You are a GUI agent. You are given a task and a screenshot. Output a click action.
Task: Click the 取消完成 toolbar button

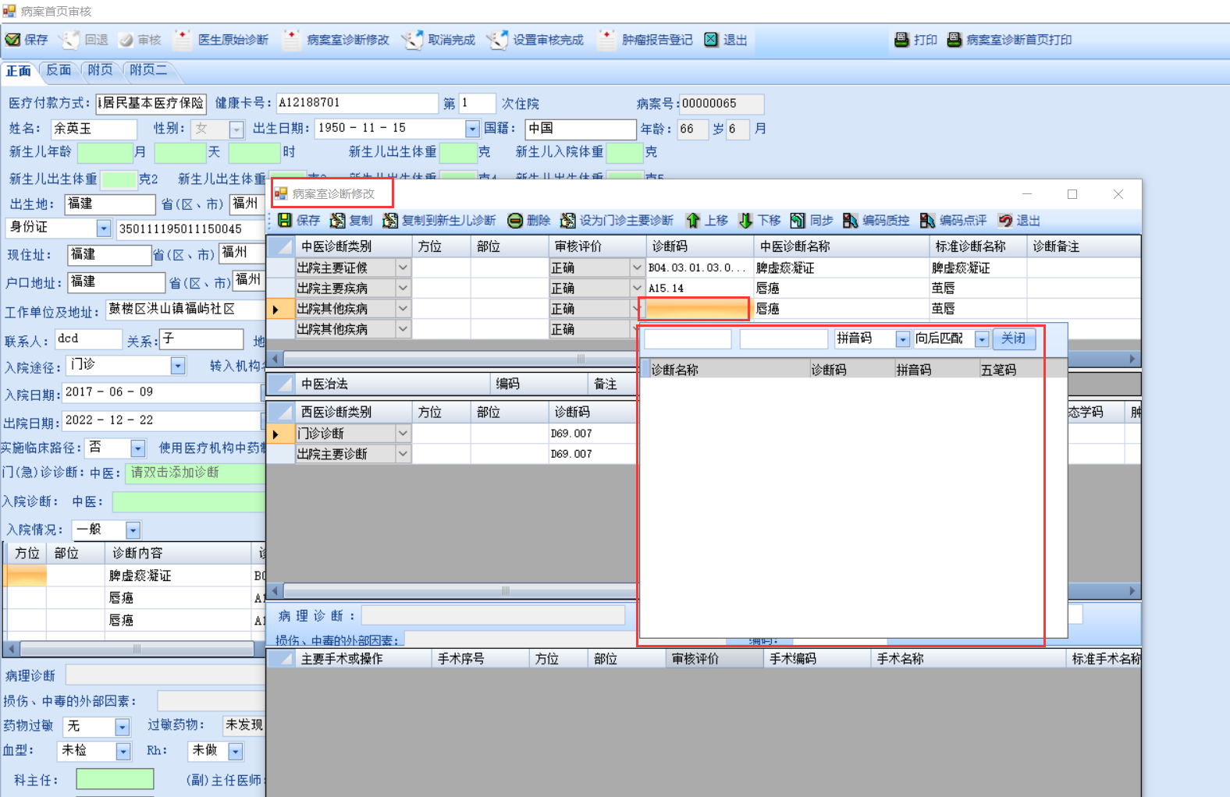point(440,40)
